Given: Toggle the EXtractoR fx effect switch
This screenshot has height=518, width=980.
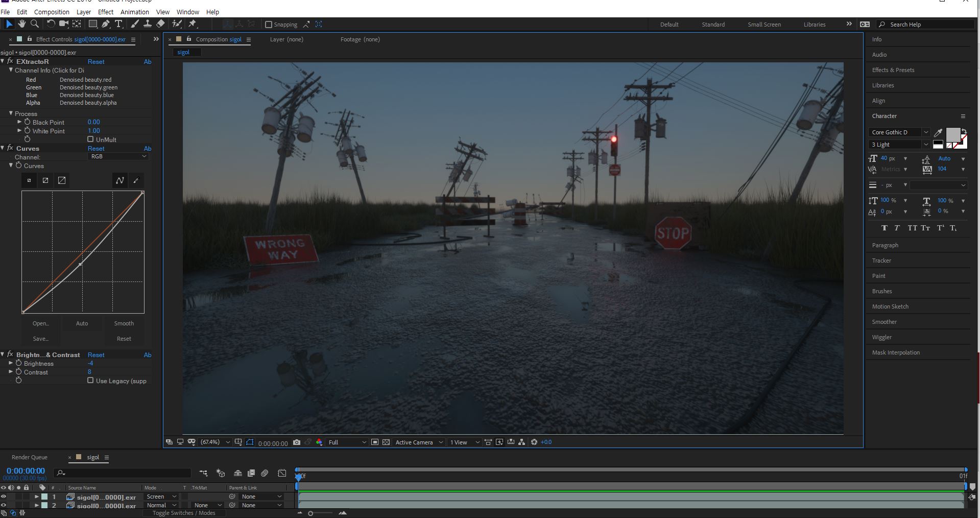Looking at the screenshot, I should click(x=10, y=61).
